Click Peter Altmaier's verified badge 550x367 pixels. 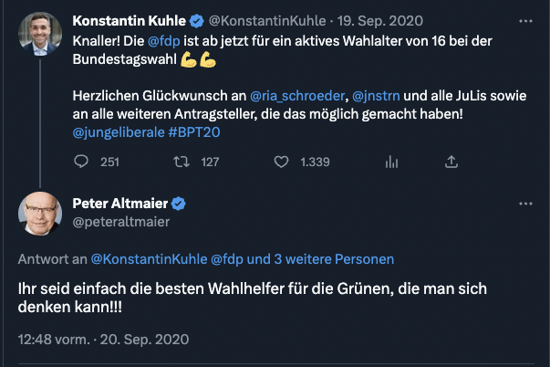[x=181, y=203]
